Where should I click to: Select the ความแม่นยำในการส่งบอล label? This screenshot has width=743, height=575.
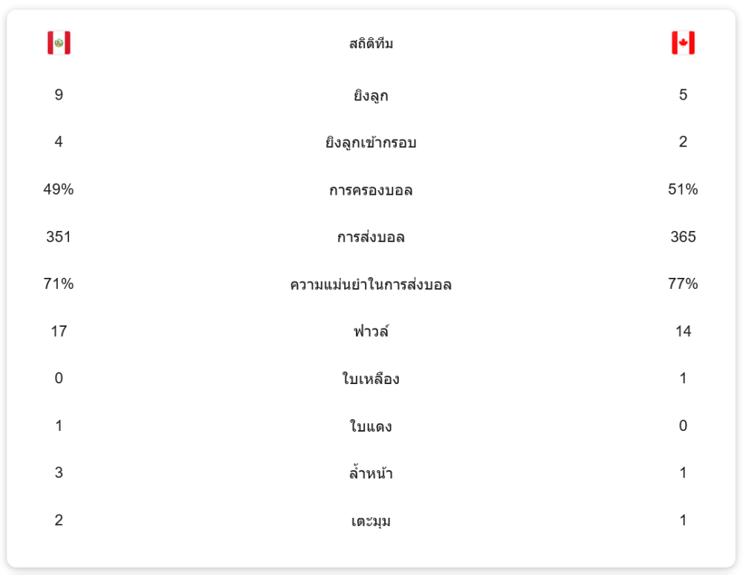click(x=371, y=285)
